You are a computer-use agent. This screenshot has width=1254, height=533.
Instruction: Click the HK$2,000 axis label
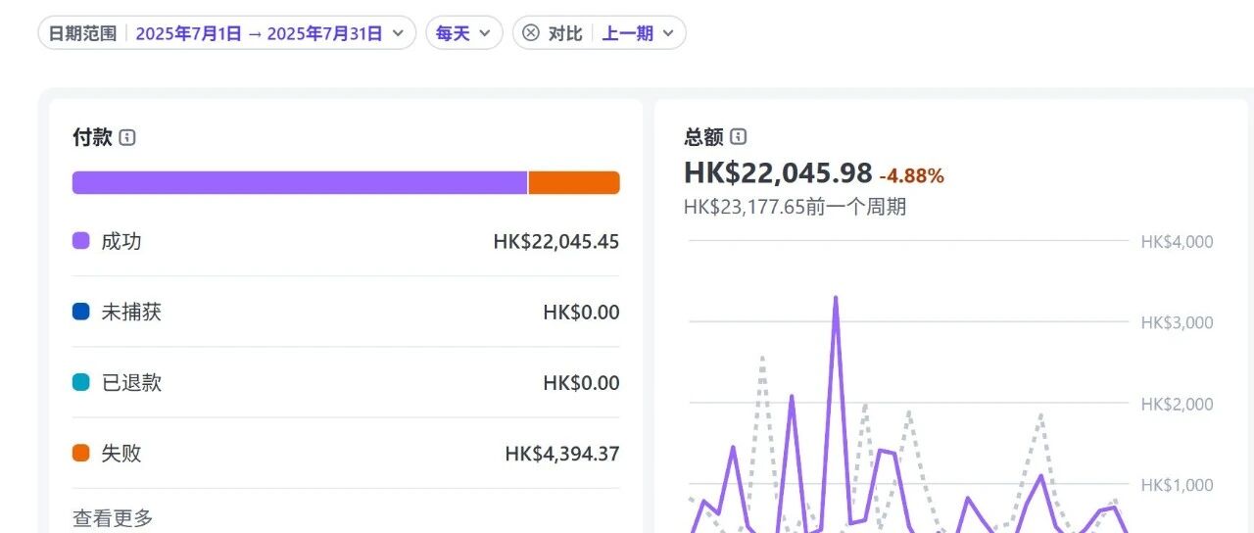click(1177, 404)
